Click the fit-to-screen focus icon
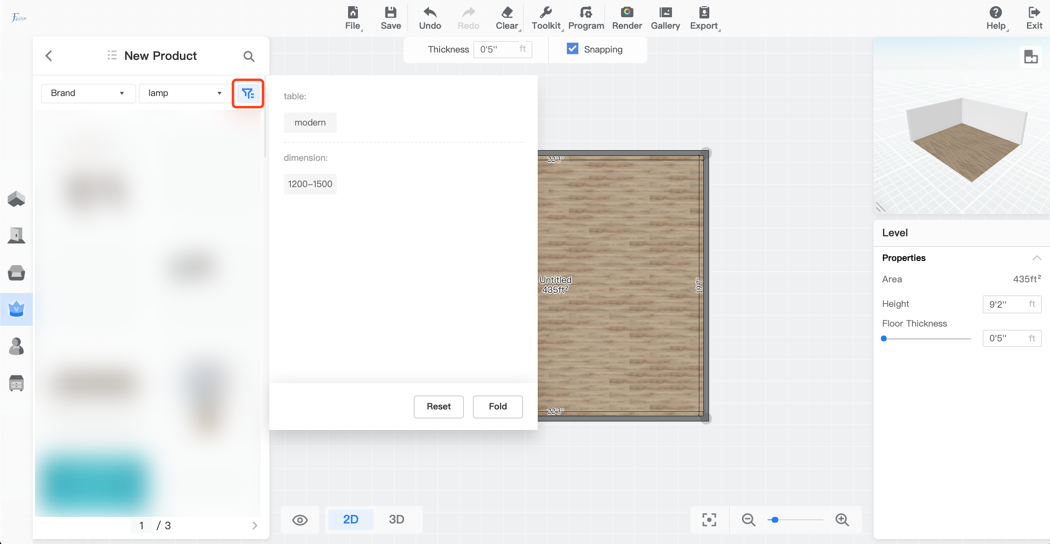 tap(709, 520)
